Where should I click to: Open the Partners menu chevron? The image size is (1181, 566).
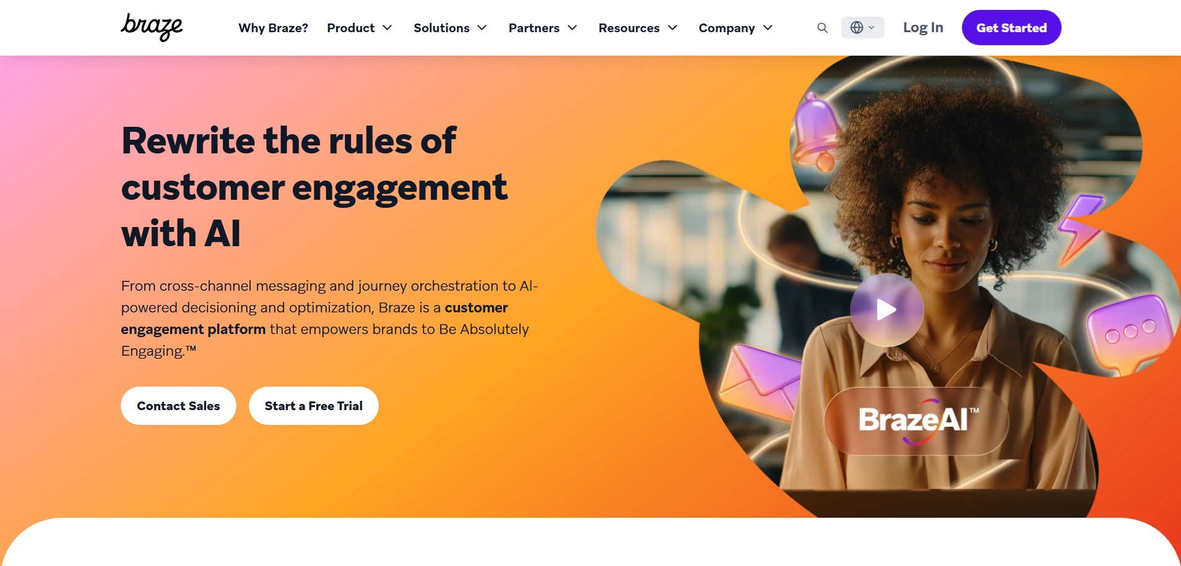point(573,28)
